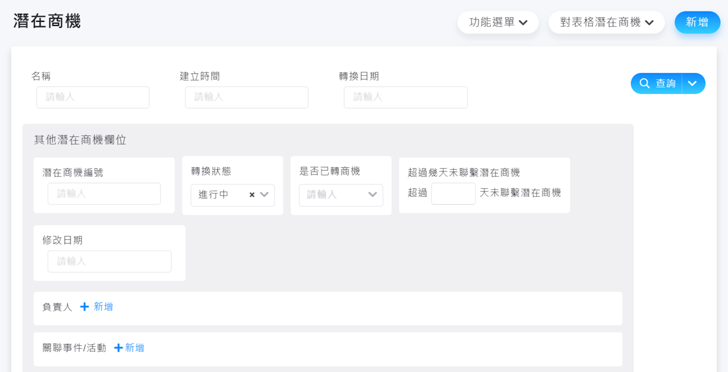Image resolution: width=728 pixels, height=372 pixels.
Task: Expand the 查詢 split-button arrow
Action: [x=693, y=83]
